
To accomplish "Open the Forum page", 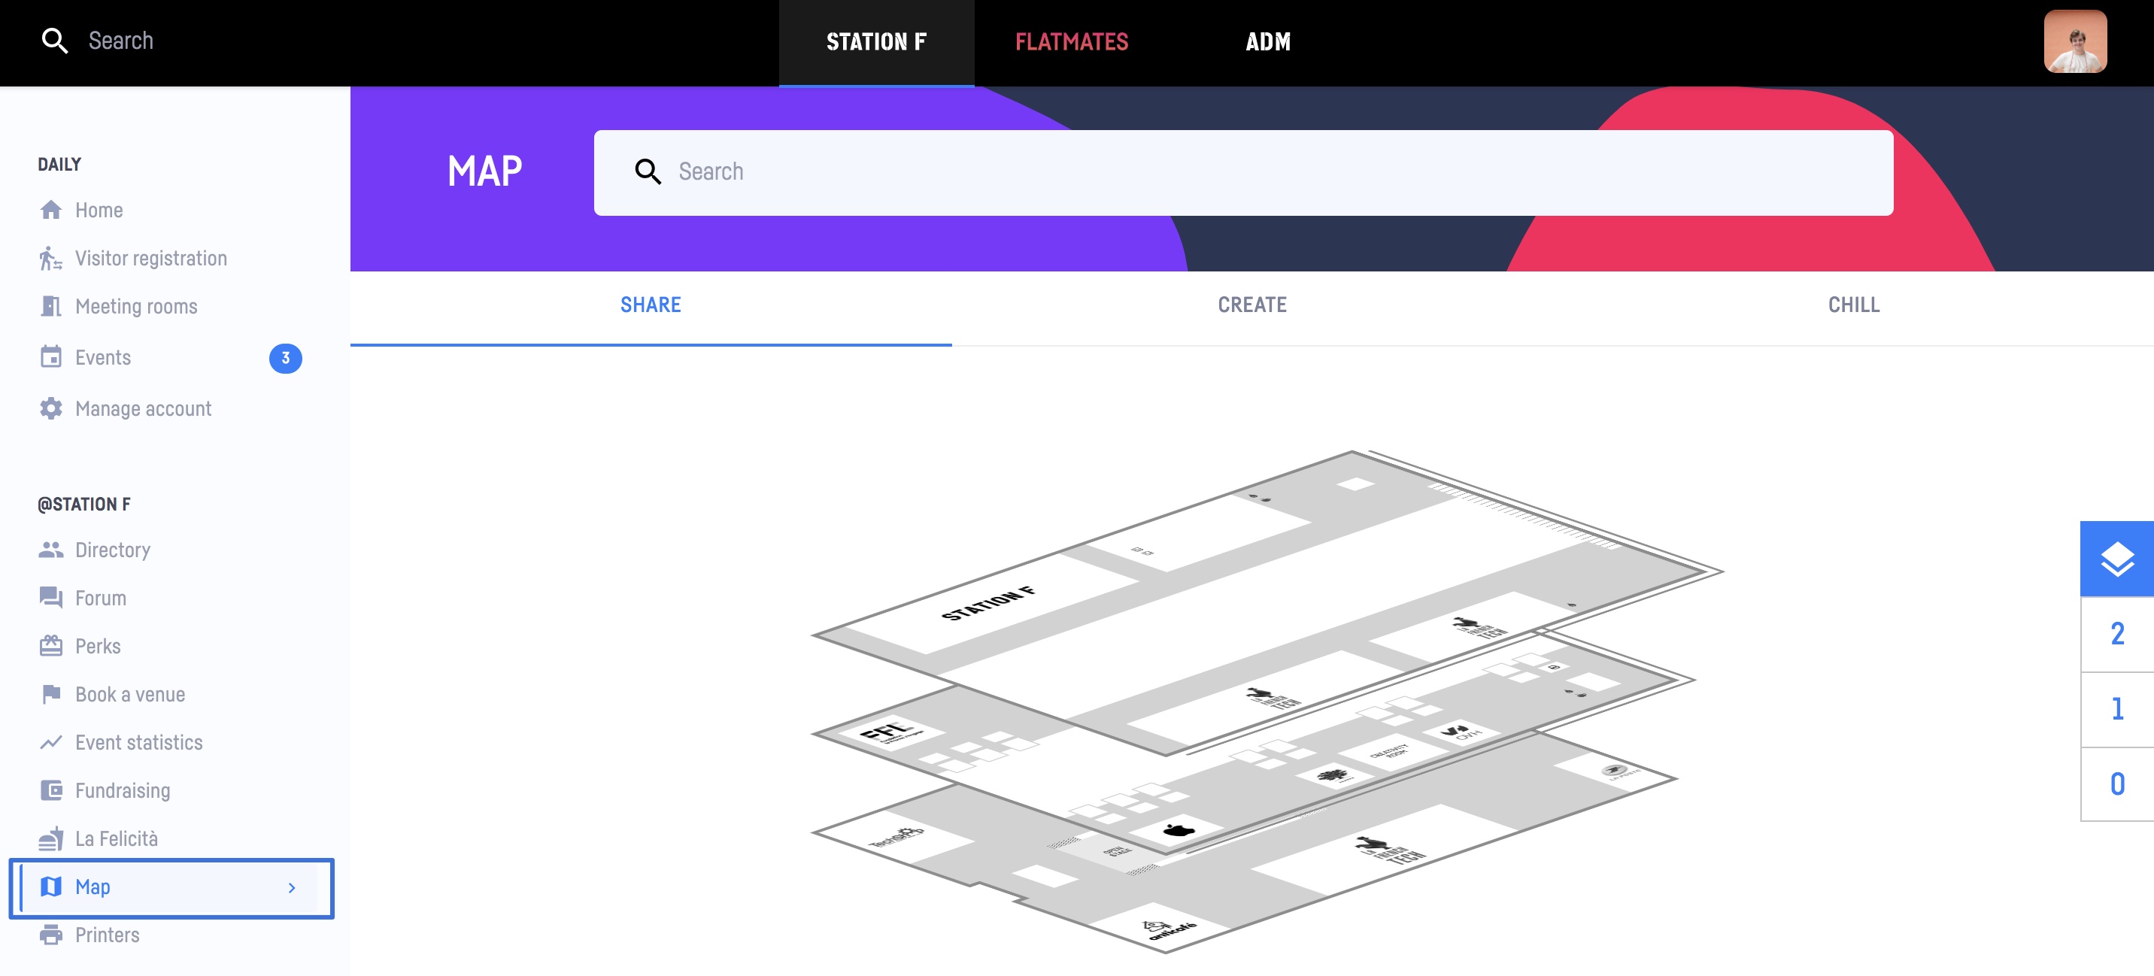I will [100, 597].
